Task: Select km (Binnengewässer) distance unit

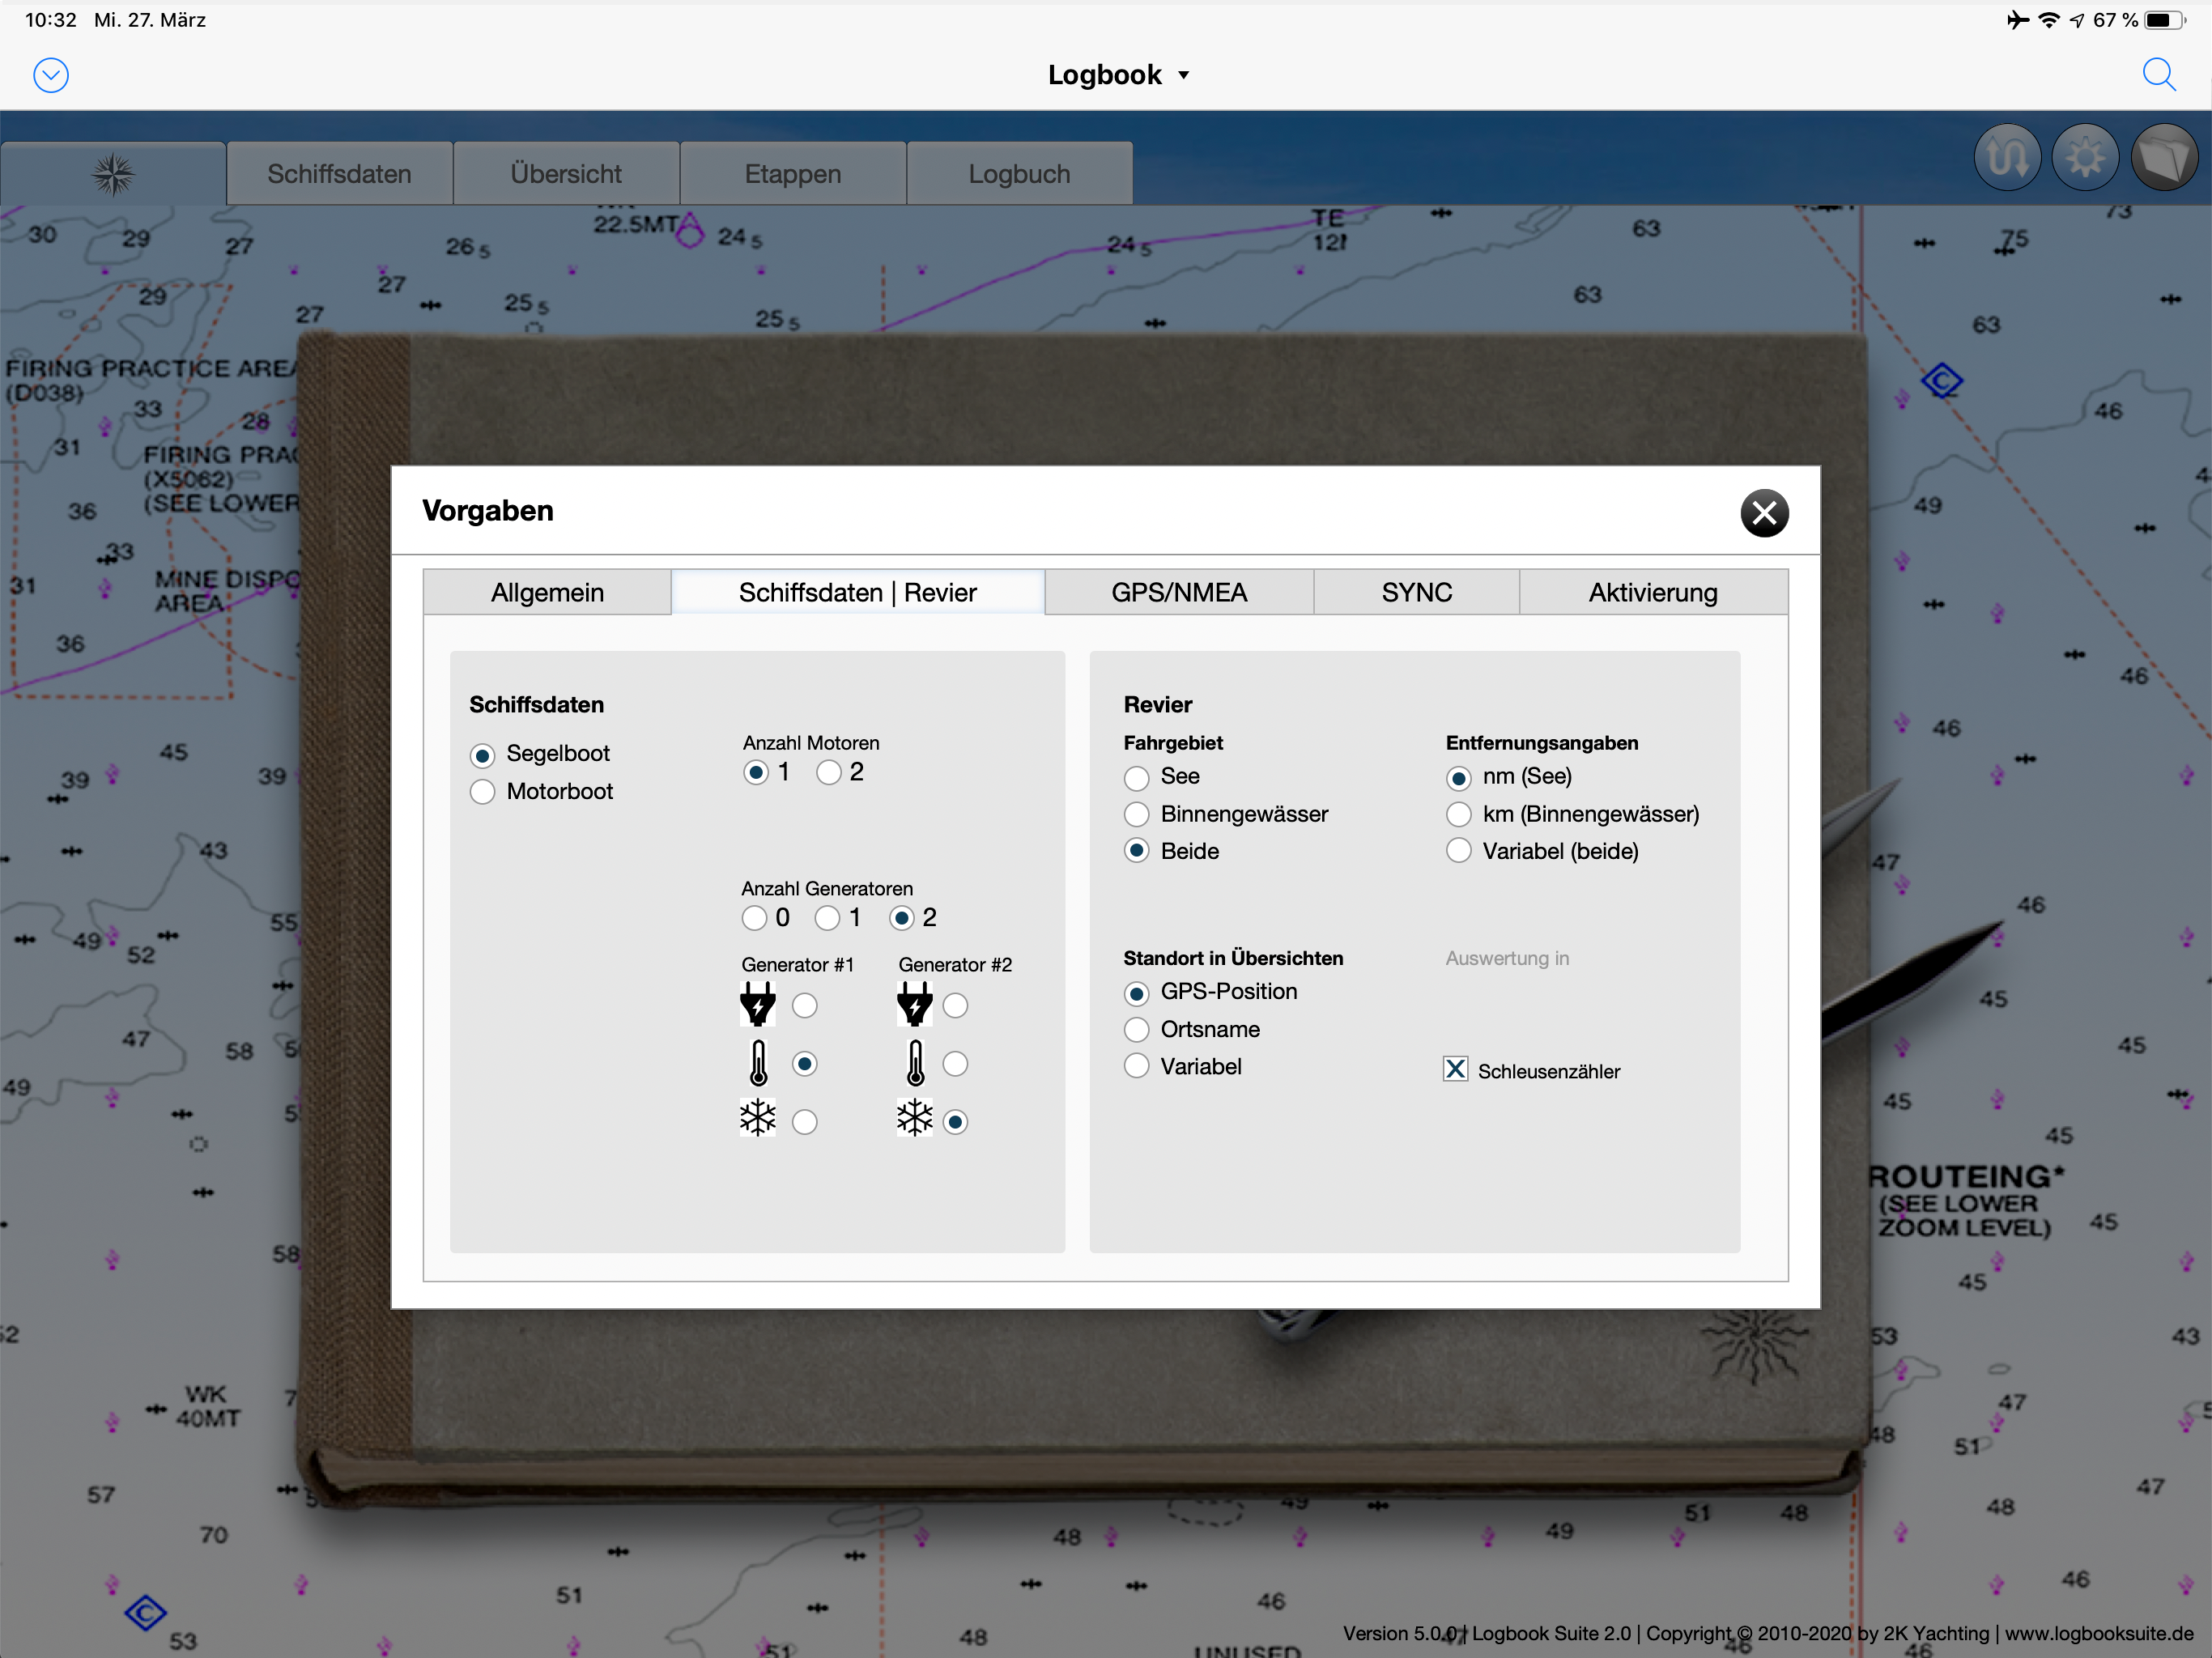Action: [1459, 815]
